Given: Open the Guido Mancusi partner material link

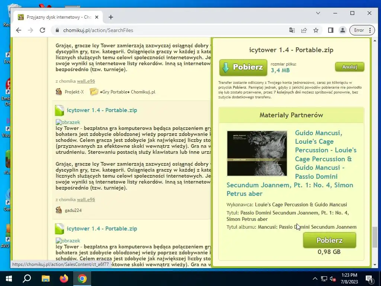Looking at the screenshot, I should pyautogui.click(x=292, y=163).
